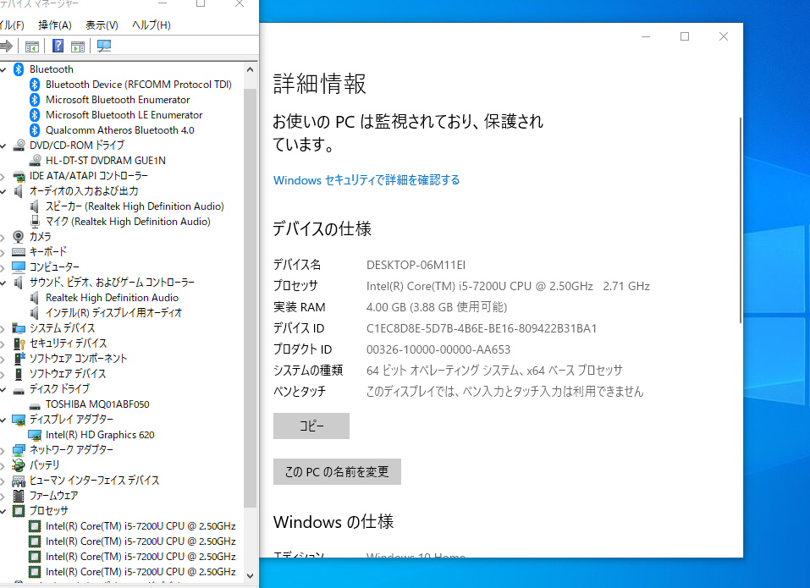Collapse the Bluetooth tree node
810x588 pixels.
click(x=3, y=69)
